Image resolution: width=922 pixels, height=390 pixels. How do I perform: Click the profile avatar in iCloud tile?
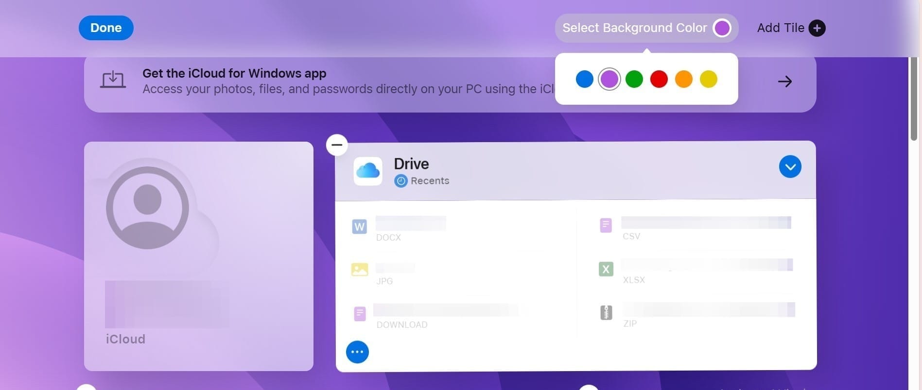pos(147,208)
